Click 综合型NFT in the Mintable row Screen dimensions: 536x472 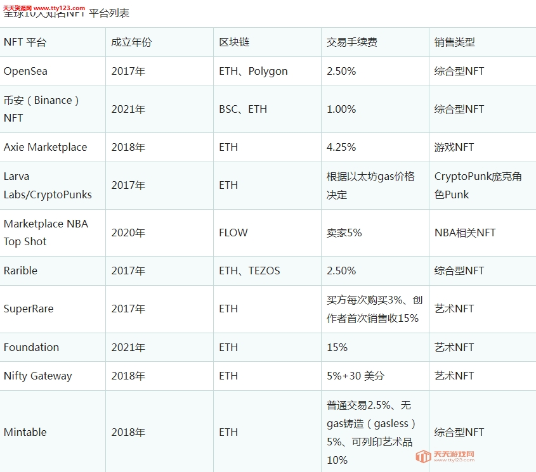[x=459, y=432]
